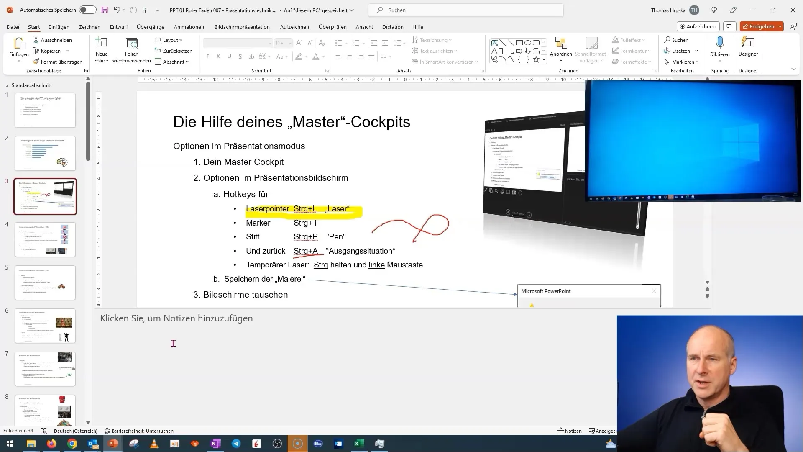The height and width of the screenshot is (452, 803).
Task: Click the Notizen status bar button
Action: [570, 431]
